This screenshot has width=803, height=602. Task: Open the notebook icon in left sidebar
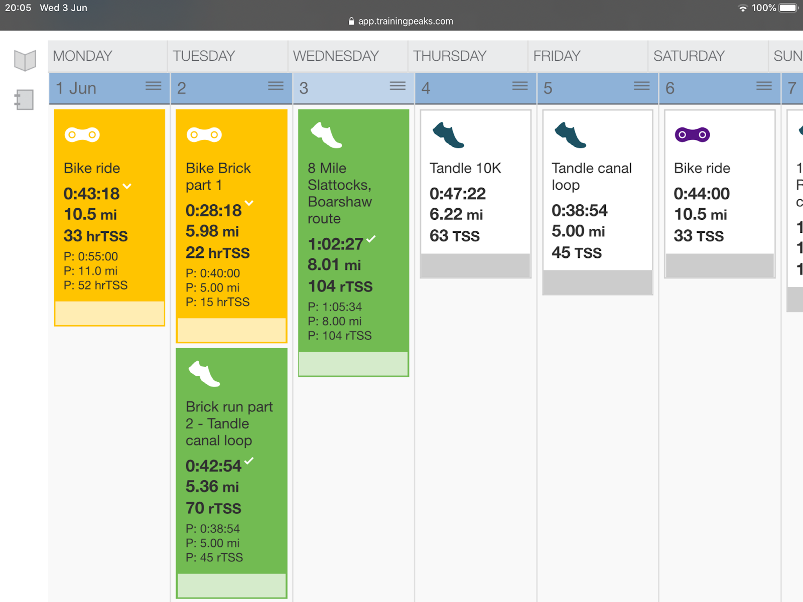(x=24, y=100)
